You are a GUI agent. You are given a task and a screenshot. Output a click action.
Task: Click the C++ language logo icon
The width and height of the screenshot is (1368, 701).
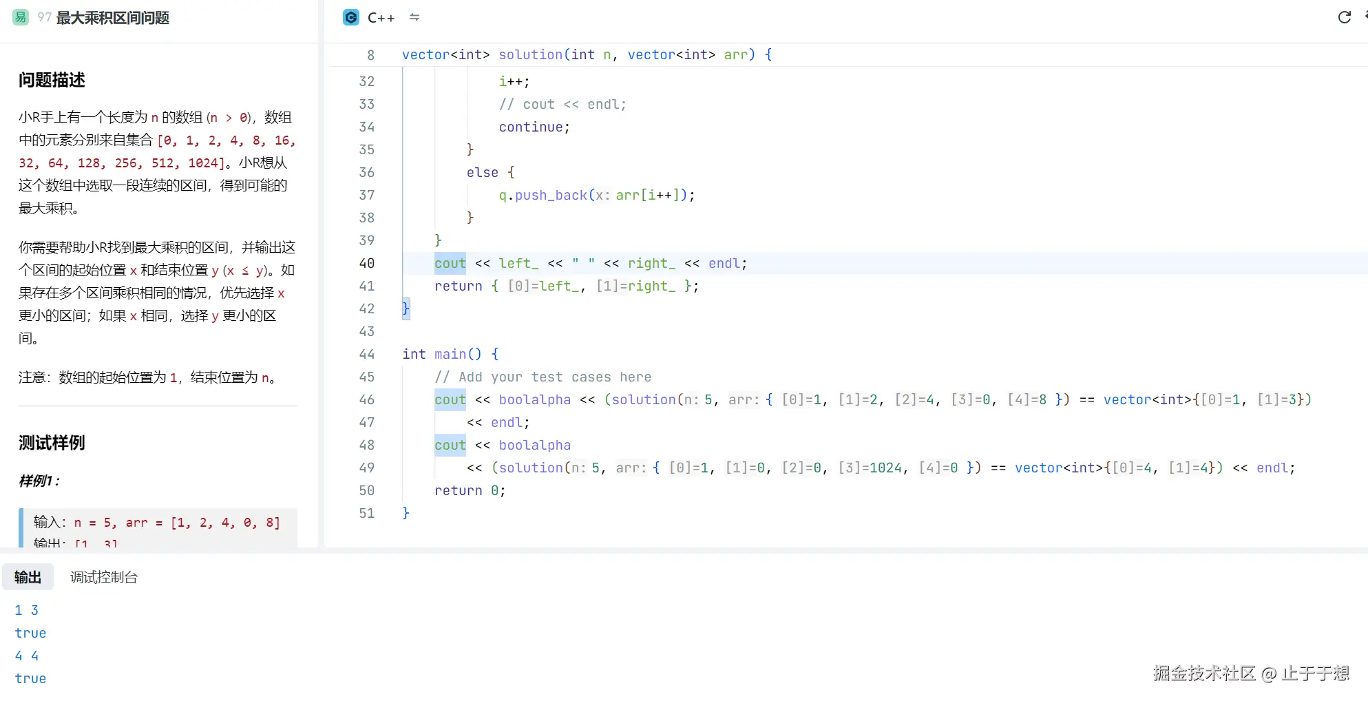coord(351,18)
